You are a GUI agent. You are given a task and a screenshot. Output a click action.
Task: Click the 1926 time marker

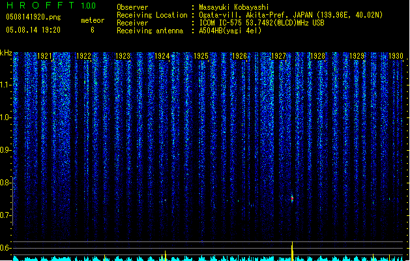click(x=239, y=56)
